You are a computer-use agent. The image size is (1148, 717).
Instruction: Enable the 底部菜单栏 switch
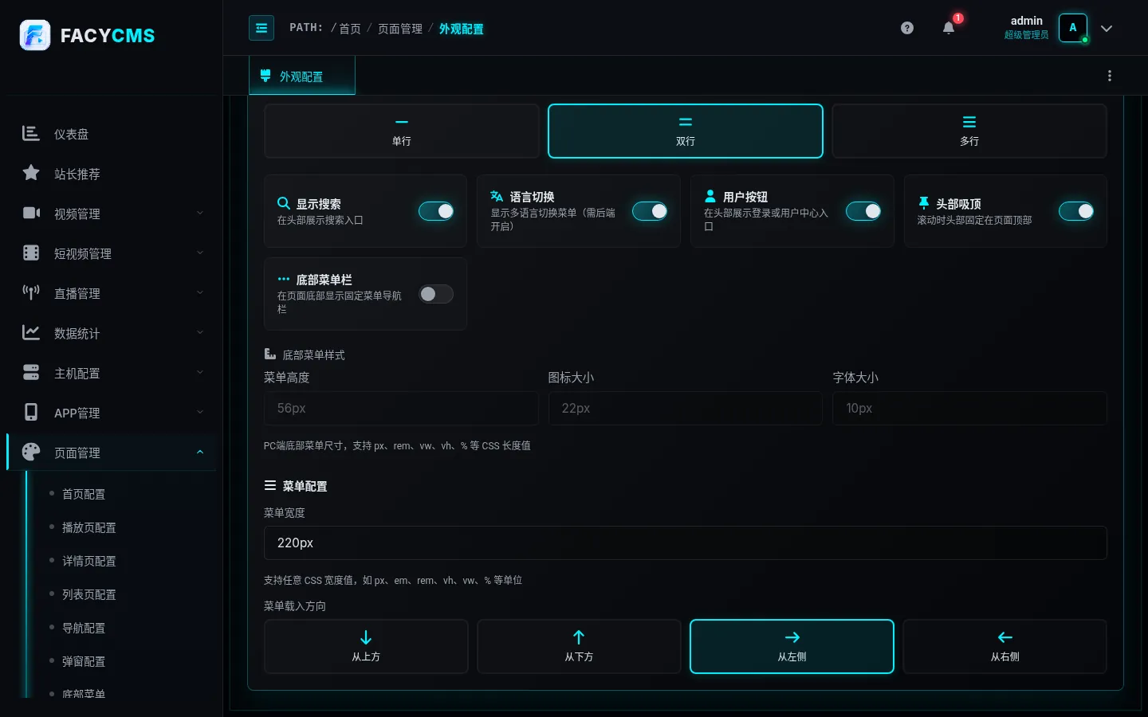point(436,294)
